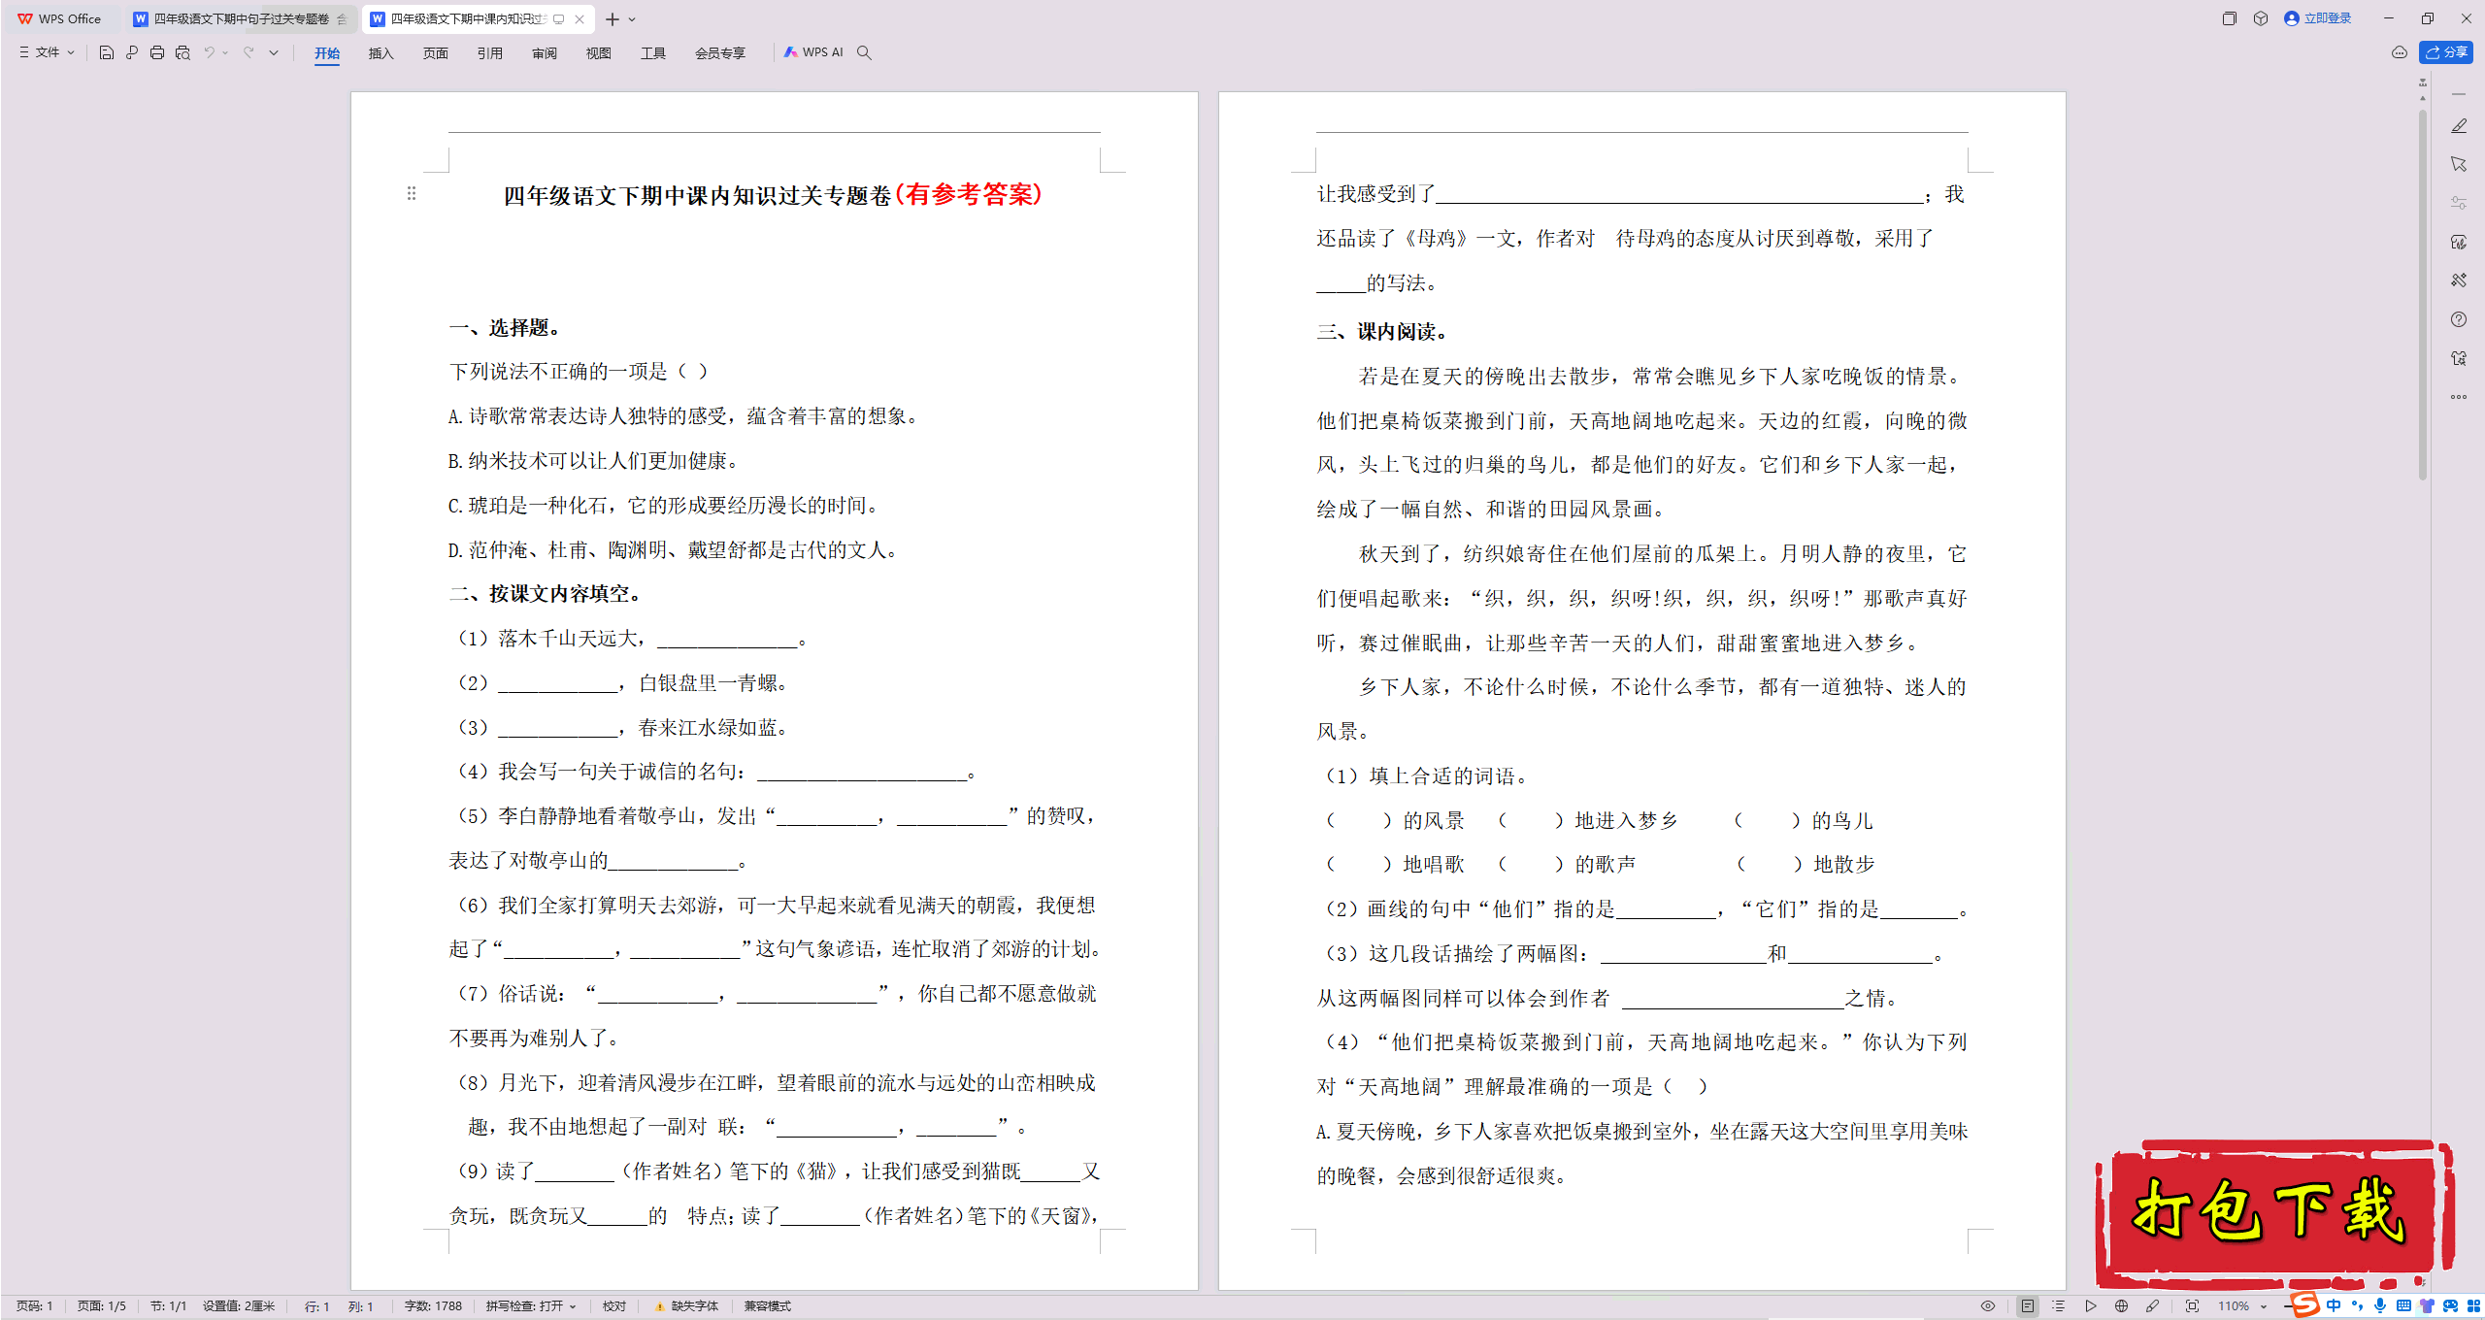Select the 页面 ribbon tab
Viewport: 2485px width, 1320px height.
[436, 53]
